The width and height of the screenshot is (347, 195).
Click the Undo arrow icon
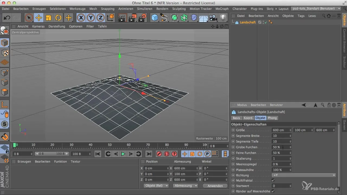point(7,18)
